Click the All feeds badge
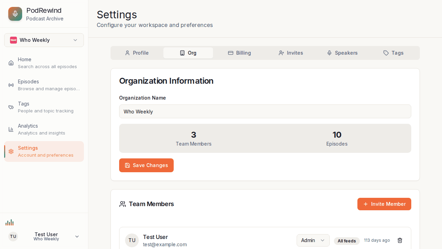442x249 pixels. [x=347, y=241]
